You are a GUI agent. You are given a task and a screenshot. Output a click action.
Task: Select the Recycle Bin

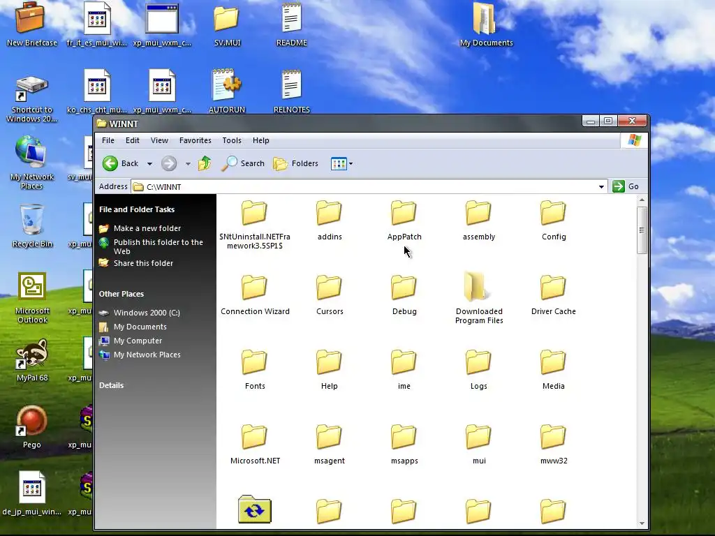(x=32, y=226)
